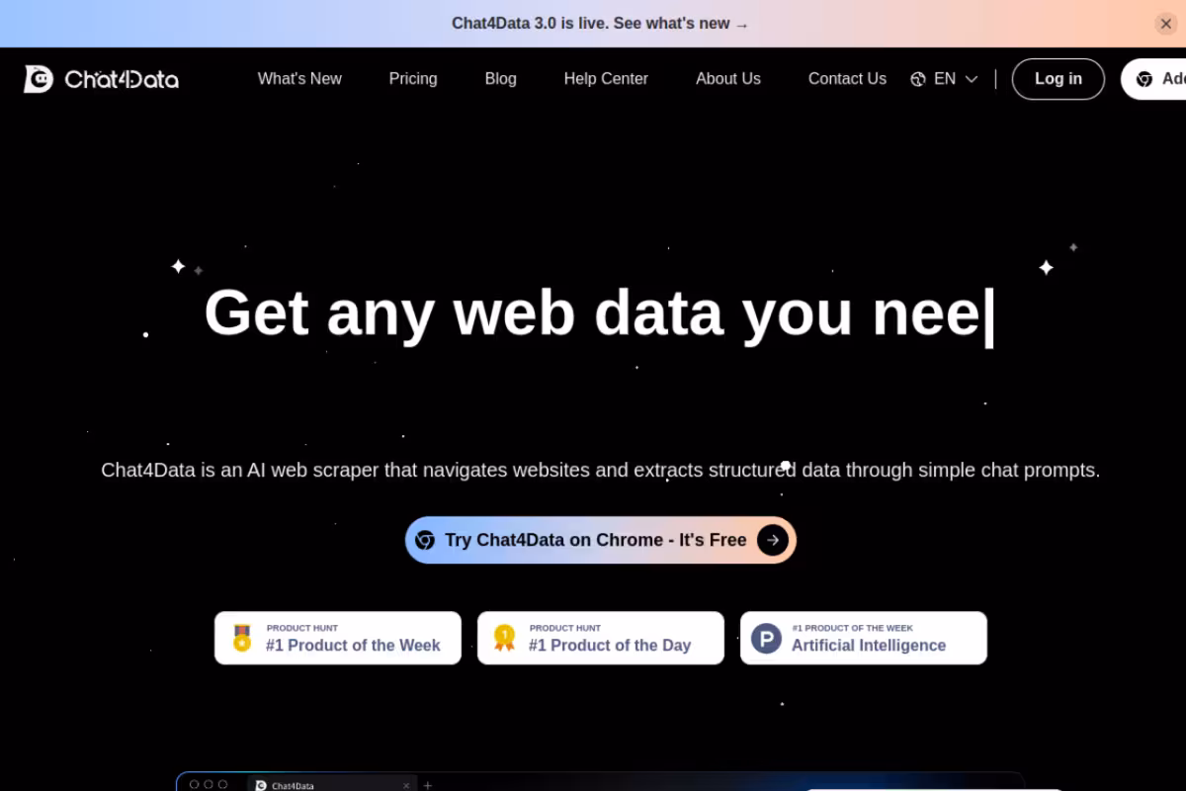The width and height of the screenshot is (1186, 791).
Task: Click the Chrome icon in Add button
Action: [1144, 79]
